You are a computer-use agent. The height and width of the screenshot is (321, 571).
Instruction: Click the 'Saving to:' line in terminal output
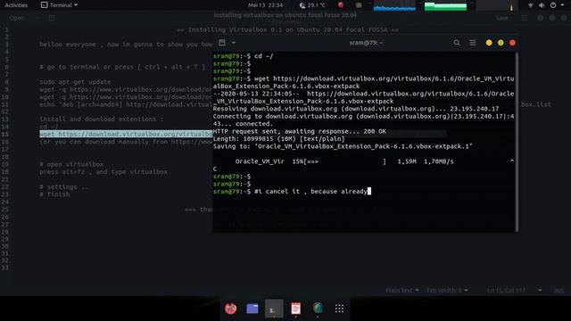click(343, 146)
